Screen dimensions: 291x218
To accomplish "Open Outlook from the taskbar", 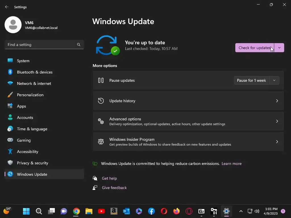I will coord(126,211).
